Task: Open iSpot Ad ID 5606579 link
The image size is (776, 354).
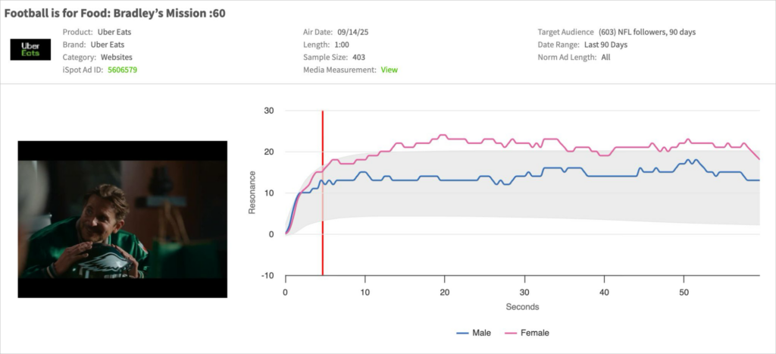Action: pos(123,70)
